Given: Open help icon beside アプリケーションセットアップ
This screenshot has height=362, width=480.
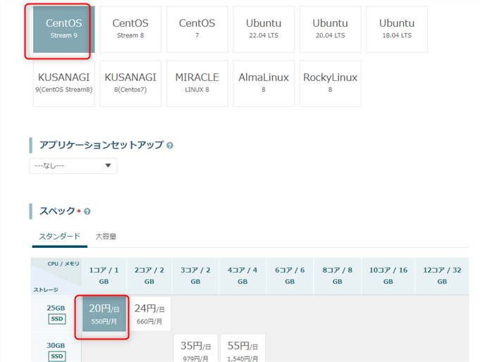Looking at the screenshot, I should (170, 145).
